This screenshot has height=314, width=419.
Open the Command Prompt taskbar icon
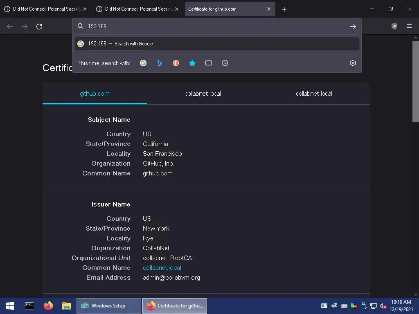click(x=29, y=306)
